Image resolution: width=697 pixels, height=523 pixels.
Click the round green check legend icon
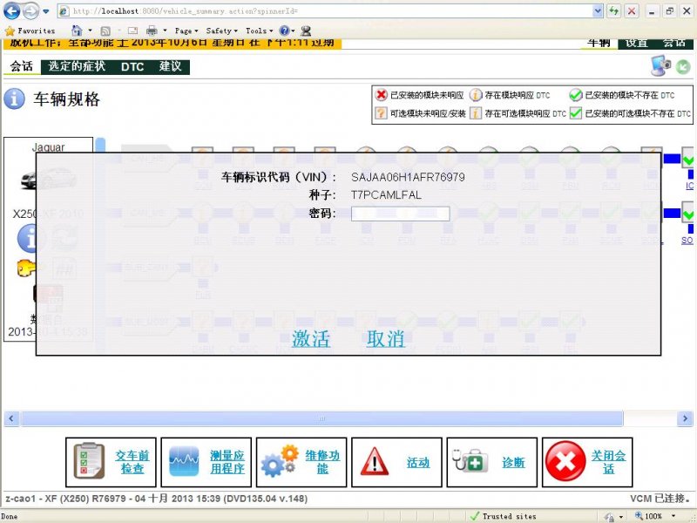click(576, 95)
